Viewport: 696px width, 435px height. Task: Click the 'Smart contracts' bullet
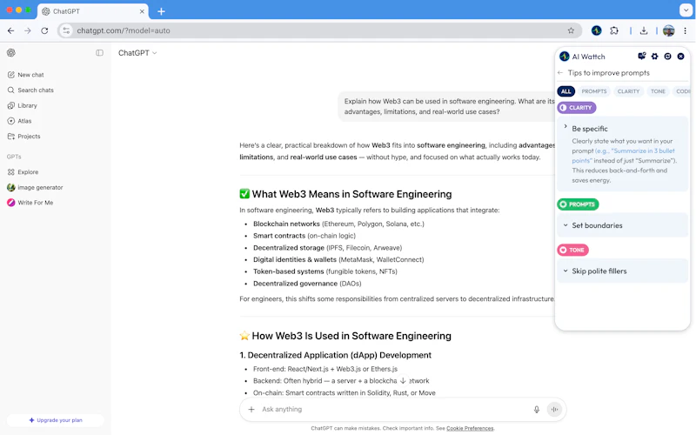[304, 236]
